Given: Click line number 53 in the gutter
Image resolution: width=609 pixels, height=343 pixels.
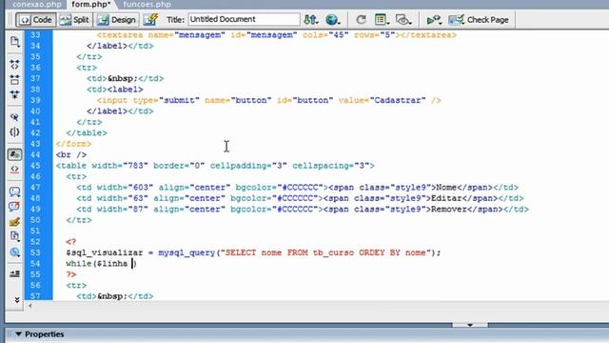Looking at the screenshot, I should click(x=35, y=252).
